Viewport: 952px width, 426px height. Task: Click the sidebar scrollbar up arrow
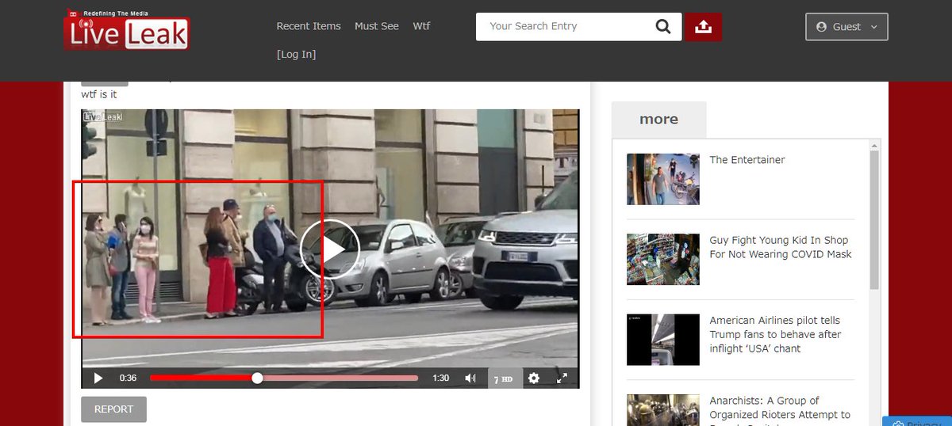[x=875, y=145]
